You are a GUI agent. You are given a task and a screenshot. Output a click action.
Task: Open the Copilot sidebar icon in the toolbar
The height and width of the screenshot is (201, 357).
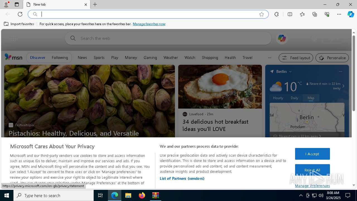point(351,14)
